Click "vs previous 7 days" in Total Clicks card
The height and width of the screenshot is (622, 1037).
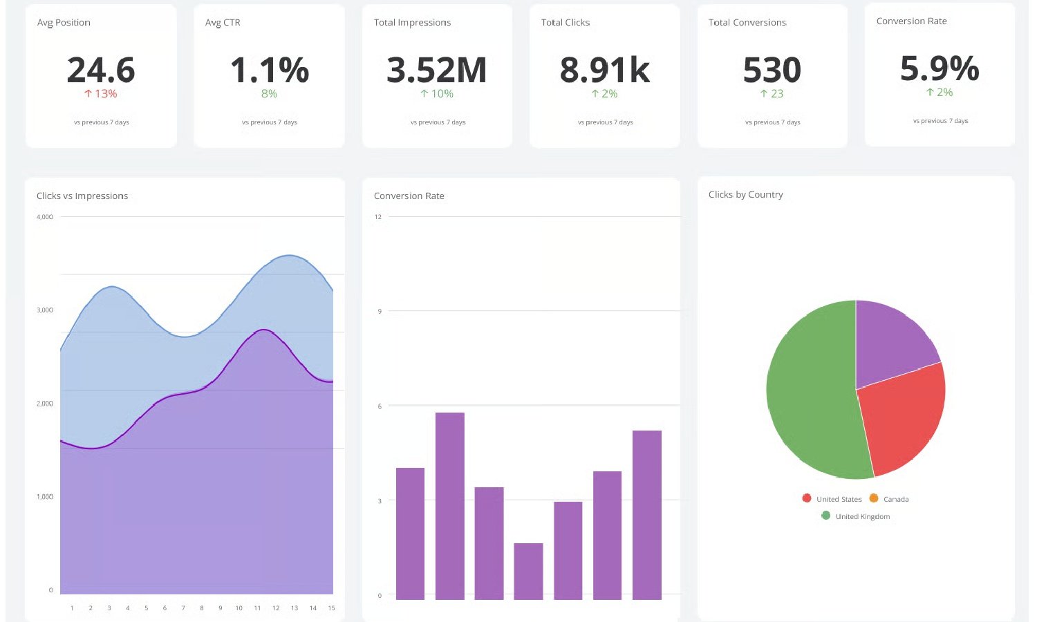(606, 122)
